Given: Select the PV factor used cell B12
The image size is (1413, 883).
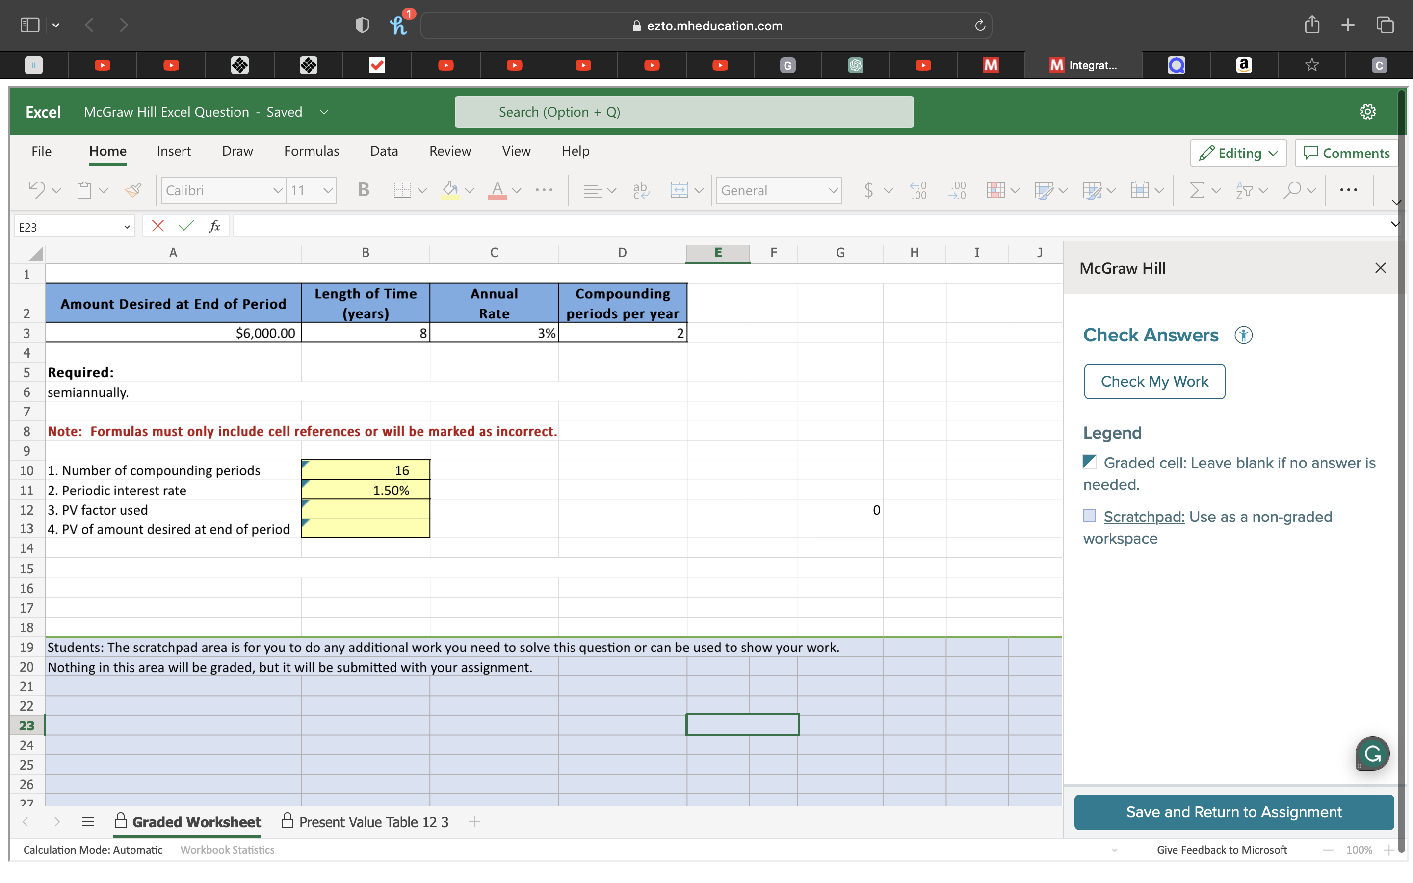Looking at the screenshot, I should (366, 509).
